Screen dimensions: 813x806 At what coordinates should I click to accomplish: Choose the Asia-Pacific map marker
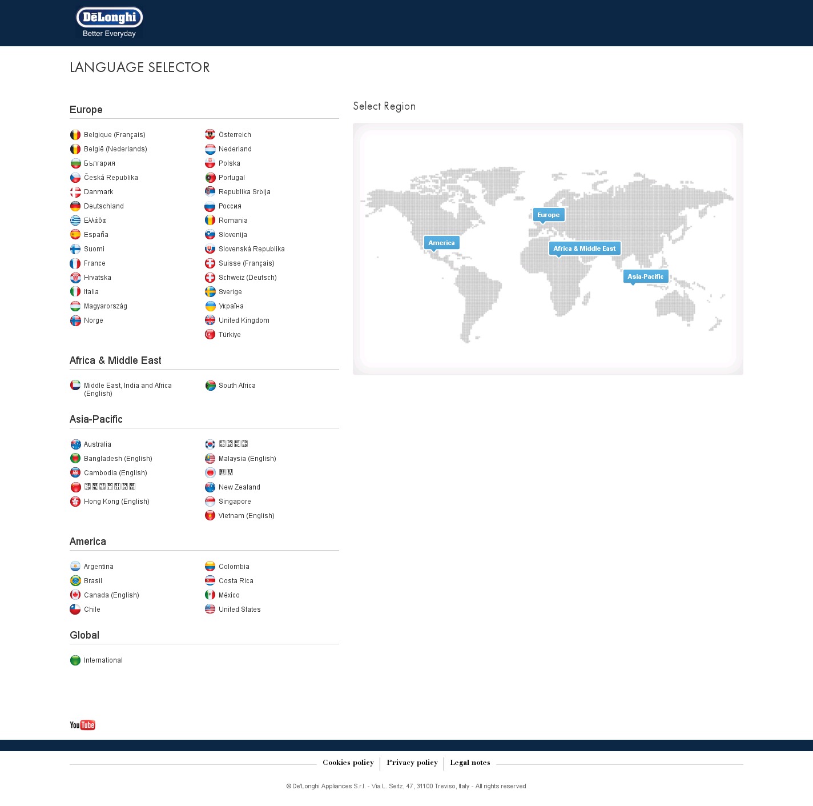coord(645,276)
